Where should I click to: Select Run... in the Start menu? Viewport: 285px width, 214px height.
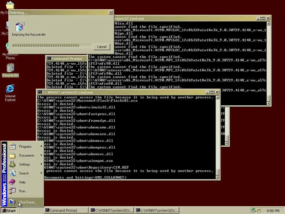point(25,191)
